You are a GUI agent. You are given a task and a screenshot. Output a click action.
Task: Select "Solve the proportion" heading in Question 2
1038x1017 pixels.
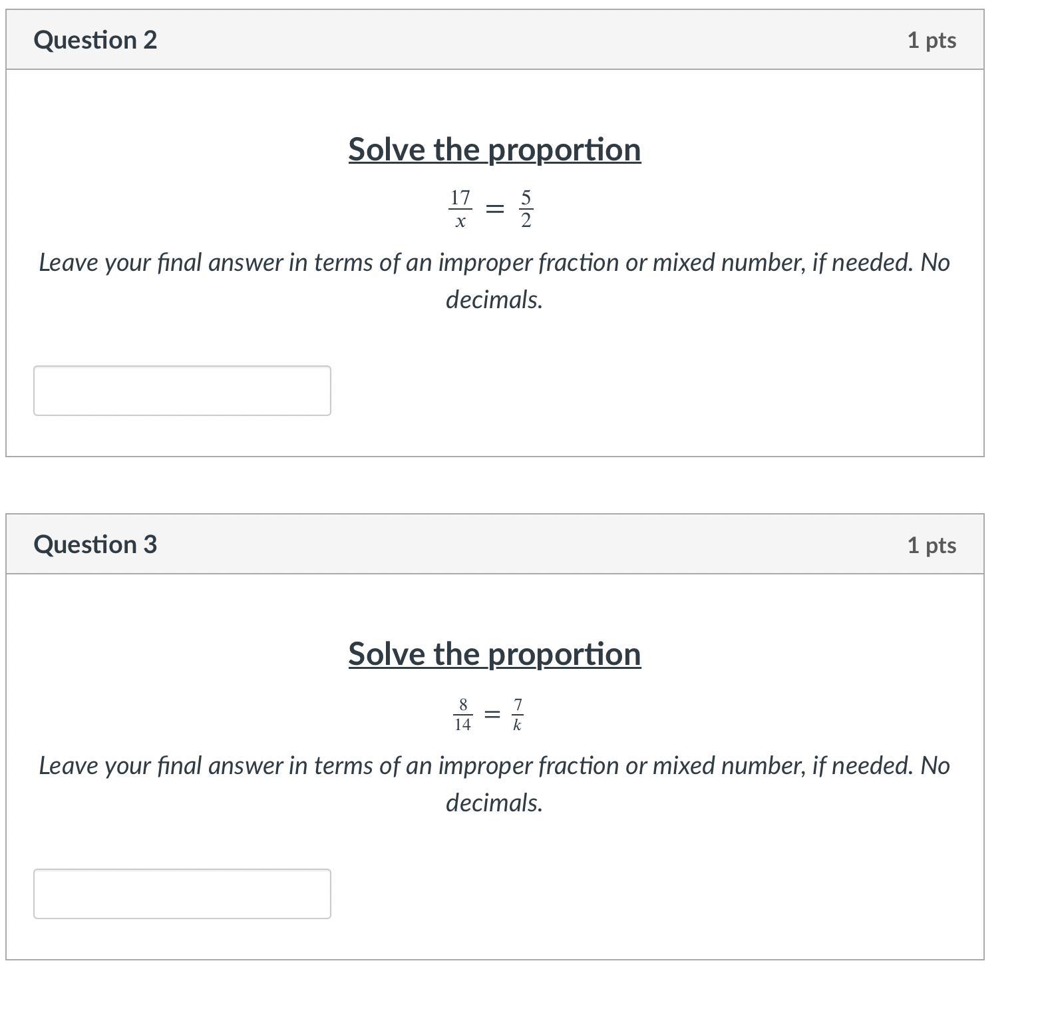tap(494, 149)
